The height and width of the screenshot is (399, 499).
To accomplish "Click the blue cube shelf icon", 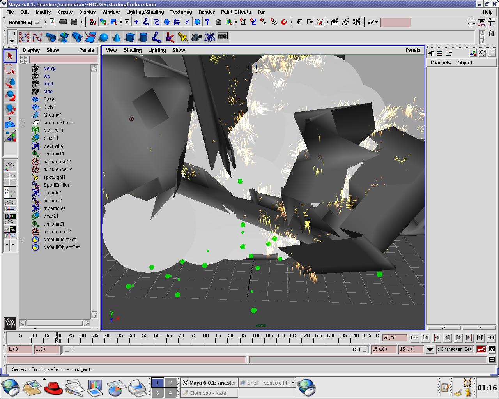I will pyautogui.click(x=130, y=37).
